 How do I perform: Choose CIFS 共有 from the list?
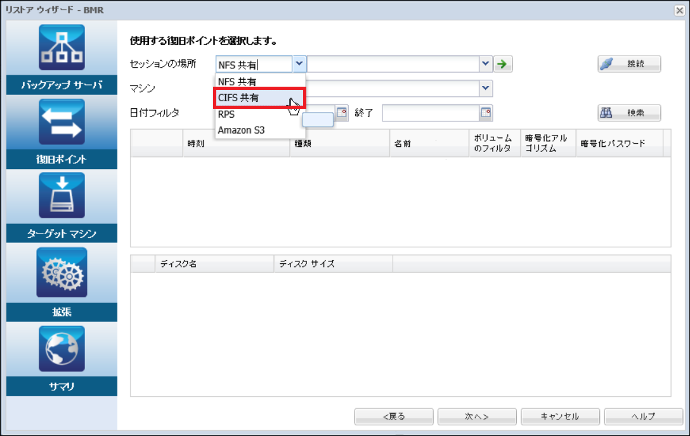pos(259,98)
